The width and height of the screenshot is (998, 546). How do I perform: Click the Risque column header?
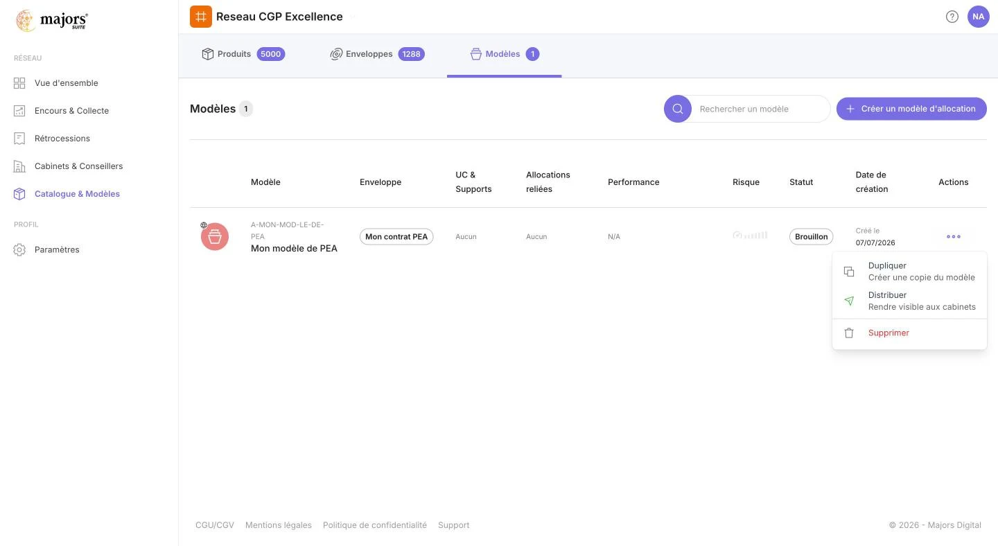coord(746,182)
